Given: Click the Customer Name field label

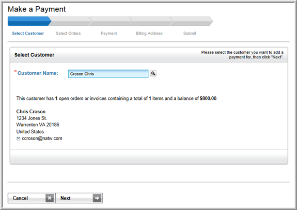Looking at the screenshot, I should click(38, 73).
